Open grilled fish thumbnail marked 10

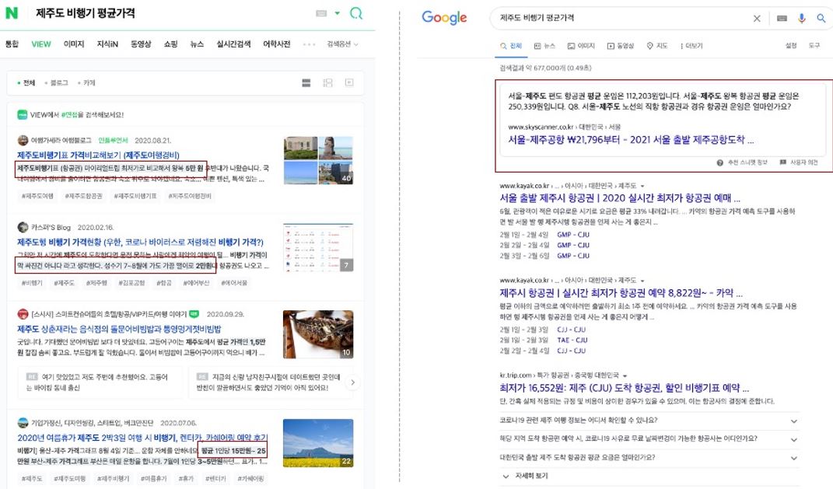point(318,334)
